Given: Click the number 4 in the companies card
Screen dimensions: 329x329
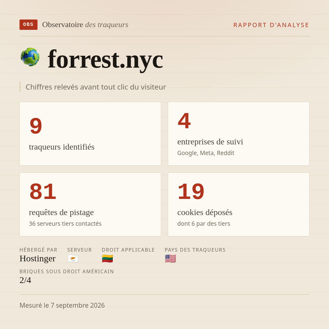Looking at the screenshot, I should [184, 121].
